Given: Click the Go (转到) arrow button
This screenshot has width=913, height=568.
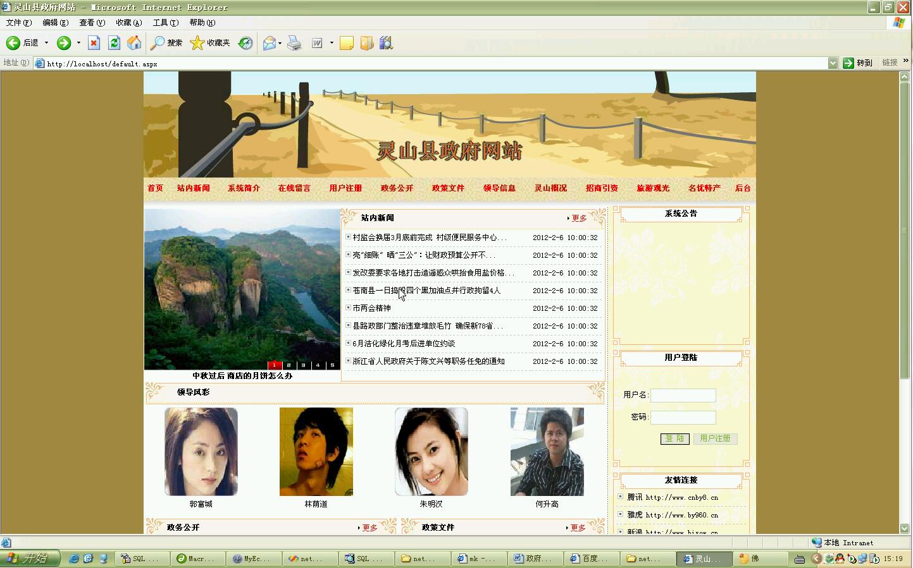Looking at the screenshot, I should click(x=857, y=63).
